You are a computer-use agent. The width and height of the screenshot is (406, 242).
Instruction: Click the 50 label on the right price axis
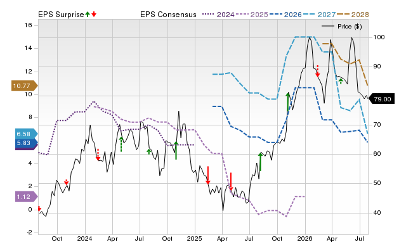pos(377,183)
